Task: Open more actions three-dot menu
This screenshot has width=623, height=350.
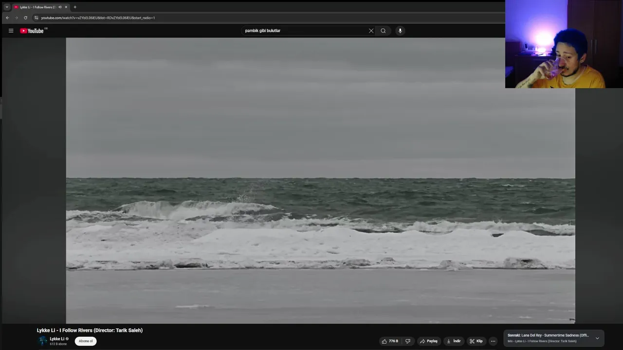Action: point(493,341)
